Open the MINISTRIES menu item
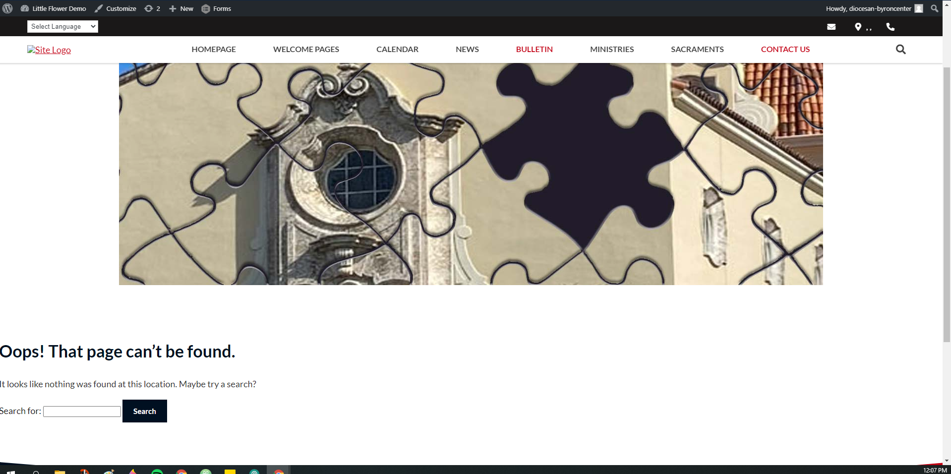 click(x=611, y=50)
